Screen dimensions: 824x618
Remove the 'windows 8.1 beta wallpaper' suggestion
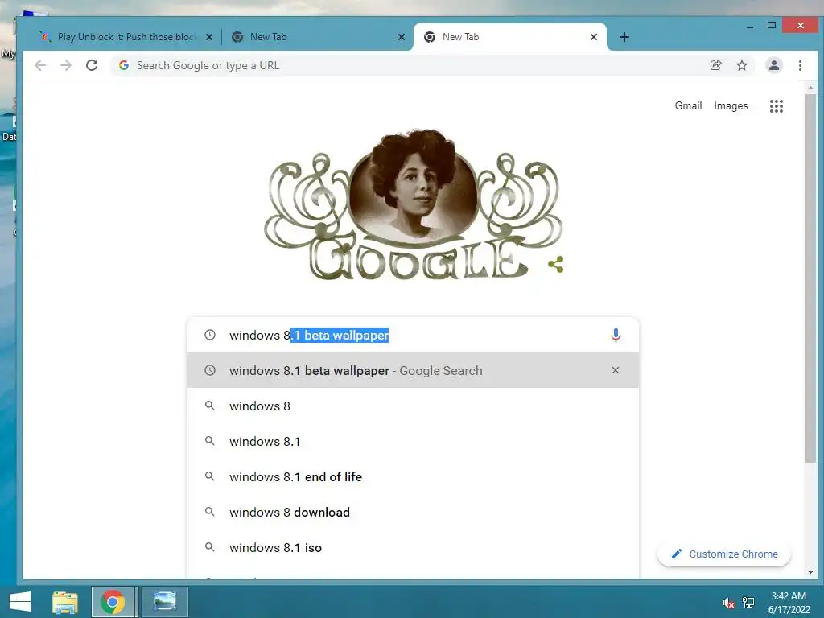point(616,370)
